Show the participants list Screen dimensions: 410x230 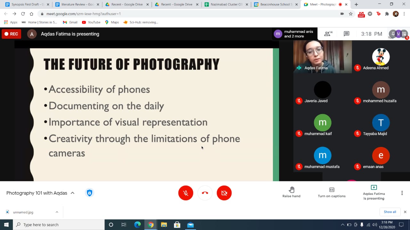click(x=328, y=34)
